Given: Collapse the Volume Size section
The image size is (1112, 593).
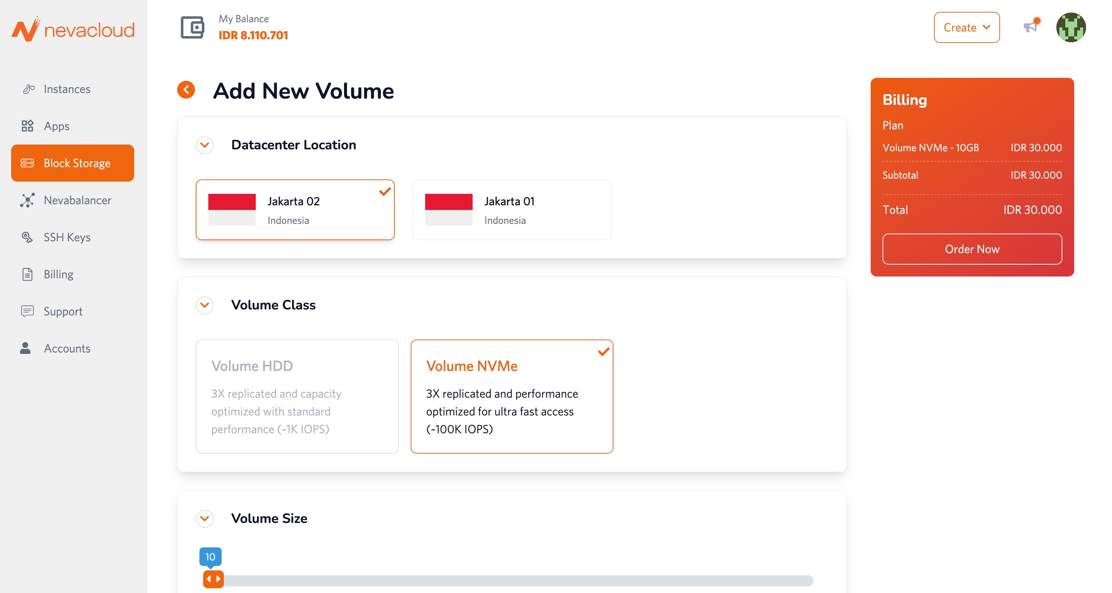Looking at the screenshot, I should (205, 519).
